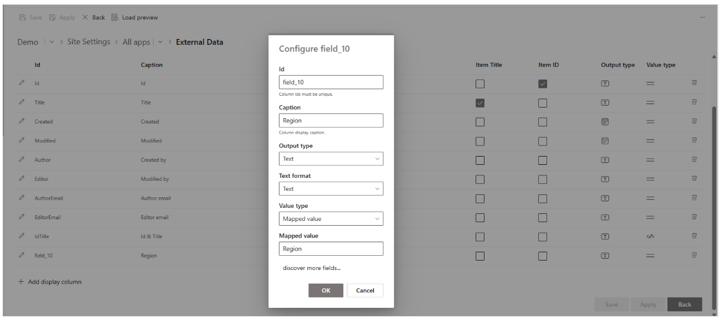
Task: Edit the IdTitle row via pencil
Action: pyautogui.click(x=21, y=236)
